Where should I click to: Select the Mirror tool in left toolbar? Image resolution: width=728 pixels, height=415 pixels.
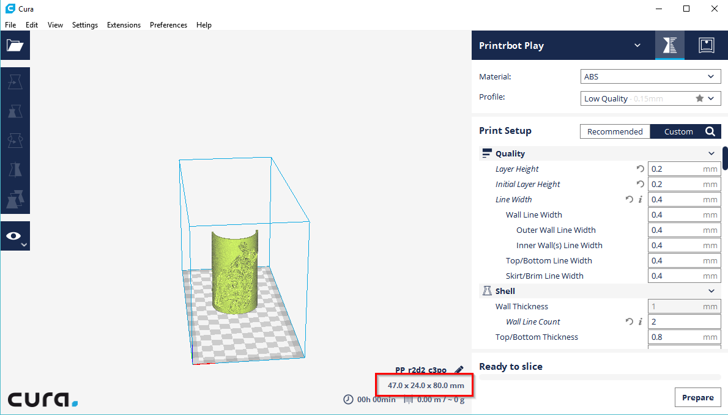[x=15, y=169]
